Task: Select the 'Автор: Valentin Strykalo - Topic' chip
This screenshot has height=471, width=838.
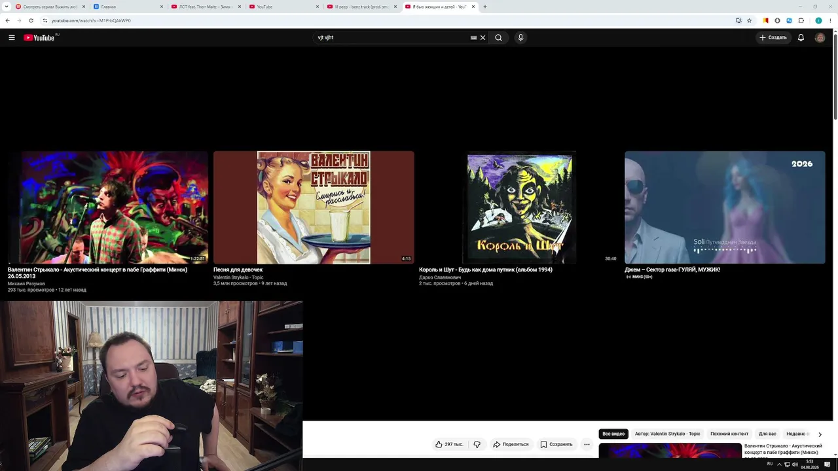Action: click(667, 434)
